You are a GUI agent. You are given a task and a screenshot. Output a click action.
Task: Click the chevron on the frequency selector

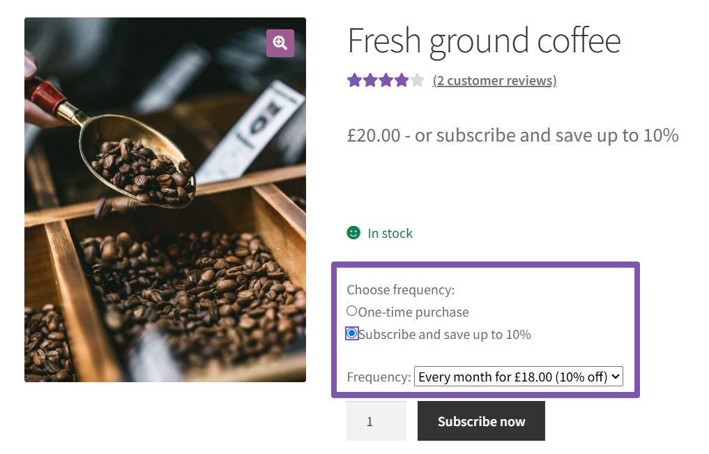pyautogui.click(x=614, y=376)
